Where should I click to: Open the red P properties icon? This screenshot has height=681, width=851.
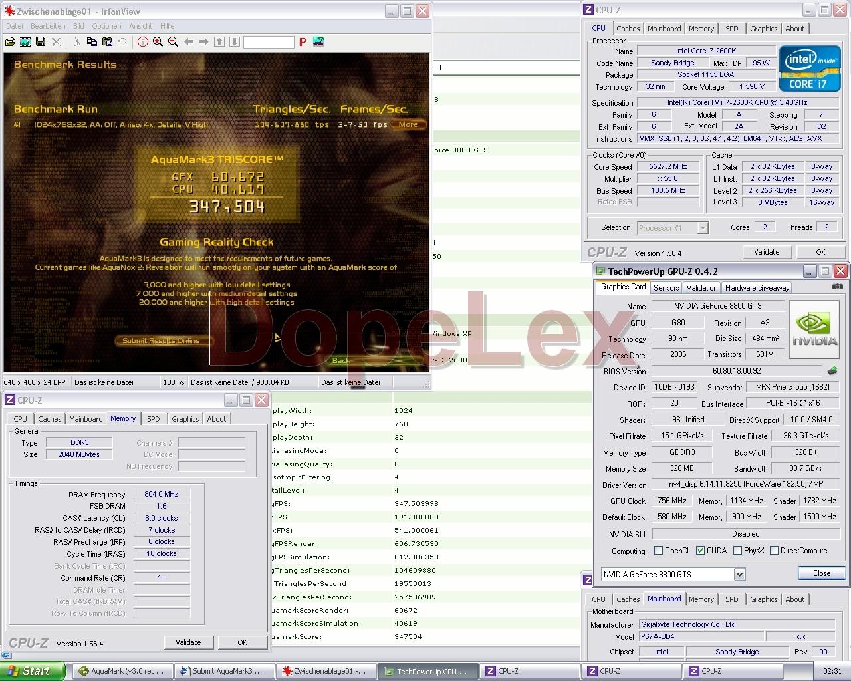tap(303, 42)
